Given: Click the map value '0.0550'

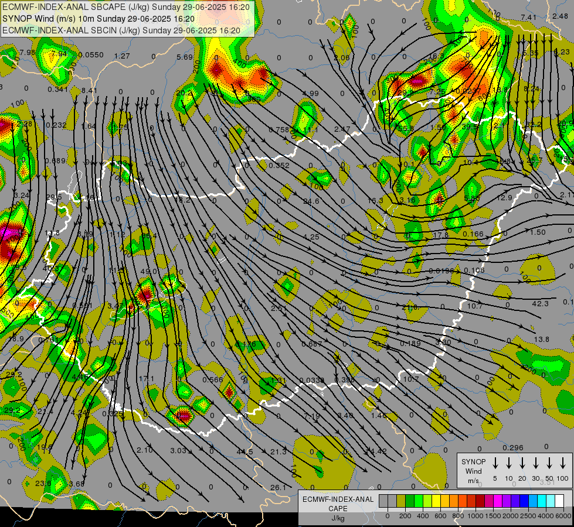Looking at the screenshot, I should tap(91, 55).
